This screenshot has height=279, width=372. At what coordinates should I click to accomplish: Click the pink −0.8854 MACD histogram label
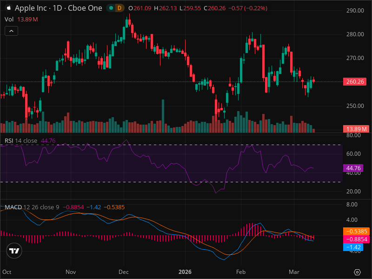click(x=356, y=239)
